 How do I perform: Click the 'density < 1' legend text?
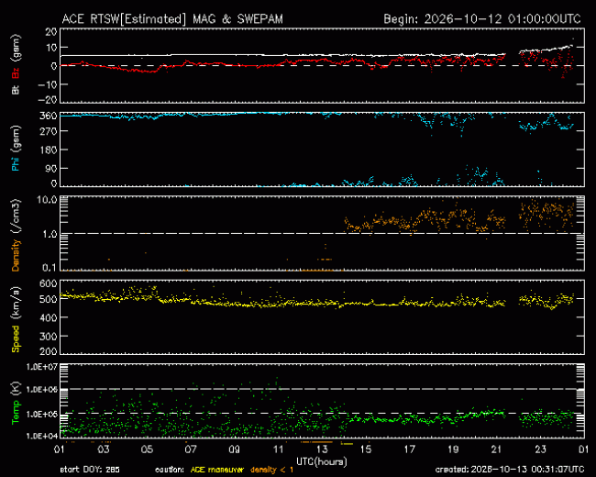(x=271, y=470)
